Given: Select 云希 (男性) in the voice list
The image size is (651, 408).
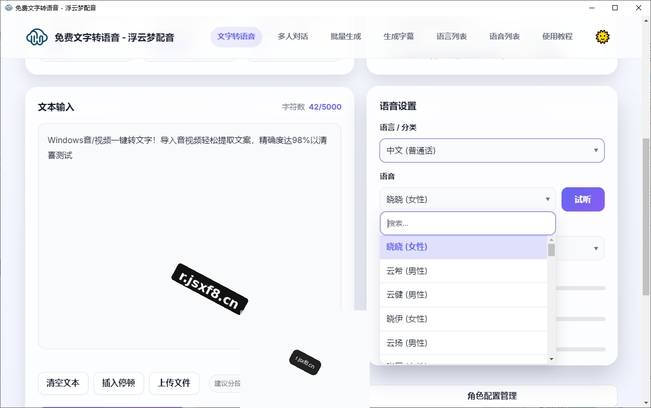Looking at the screenshot, I should pos(463,271).
